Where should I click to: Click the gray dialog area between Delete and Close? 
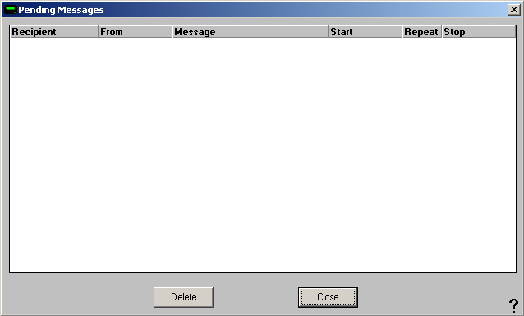tap(255, 297)
